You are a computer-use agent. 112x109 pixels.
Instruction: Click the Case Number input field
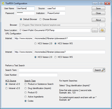[38, 75]
